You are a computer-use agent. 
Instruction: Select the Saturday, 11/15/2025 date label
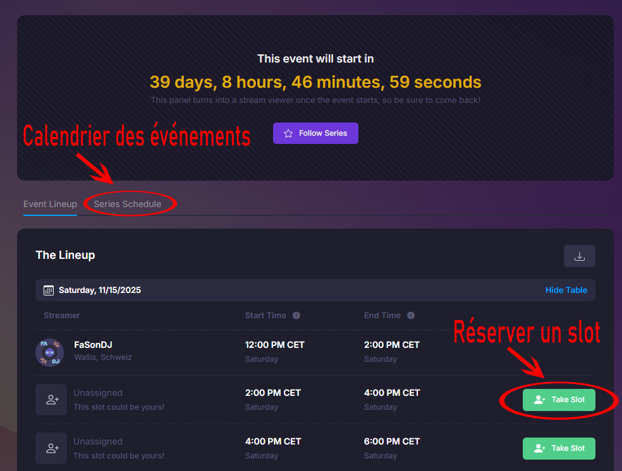(x=100, y=290)
